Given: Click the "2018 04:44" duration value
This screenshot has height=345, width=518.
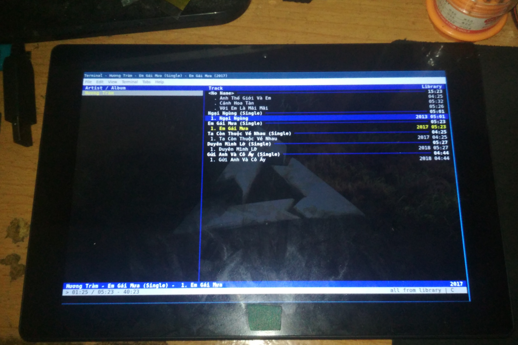Looking at the screenshot, I should (x=434, y=159).
